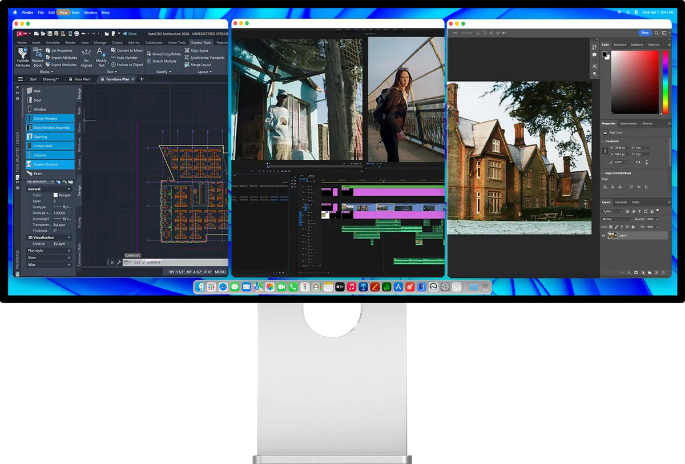Open the Home ribbon tab
The height and width of the screenshot is (464, 685).
22,42
